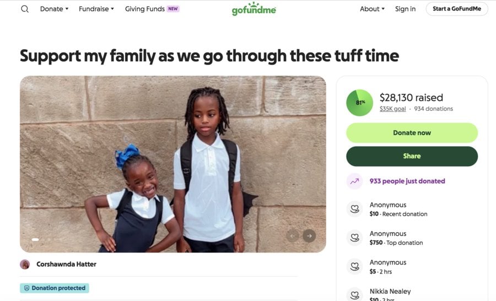Screen dimensions: 496x301
Task: Expand the Donate dropdown menu
Action: [x=54, y=9]
